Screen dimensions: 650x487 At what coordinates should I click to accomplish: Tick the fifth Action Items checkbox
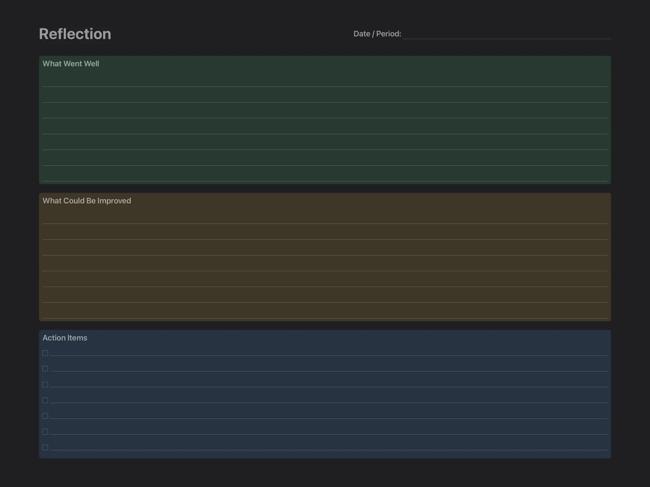click(45, 416)
